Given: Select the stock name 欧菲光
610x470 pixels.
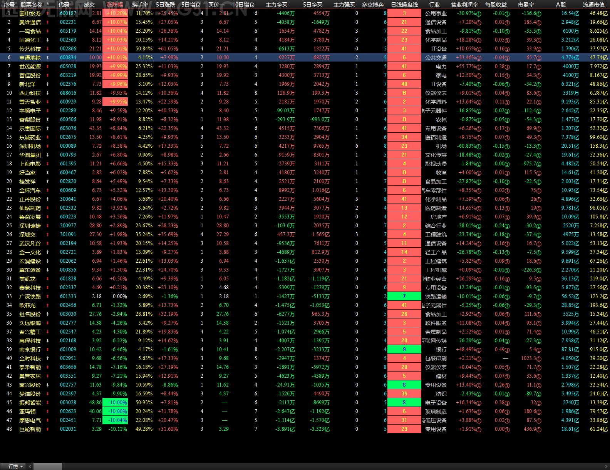Looking at the screenshot, I should pyautogui.click(x=27, y=305).
